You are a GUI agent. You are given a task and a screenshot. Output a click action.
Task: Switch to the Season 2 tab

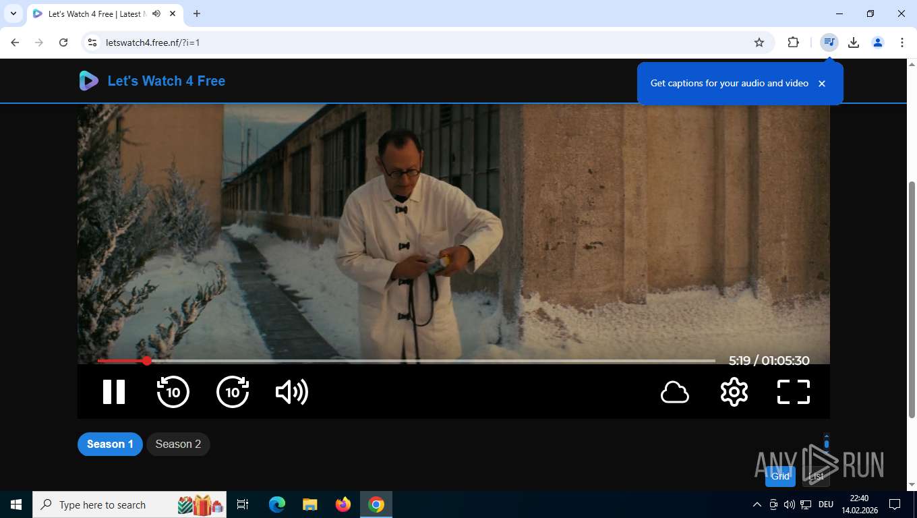click(178, 444)
